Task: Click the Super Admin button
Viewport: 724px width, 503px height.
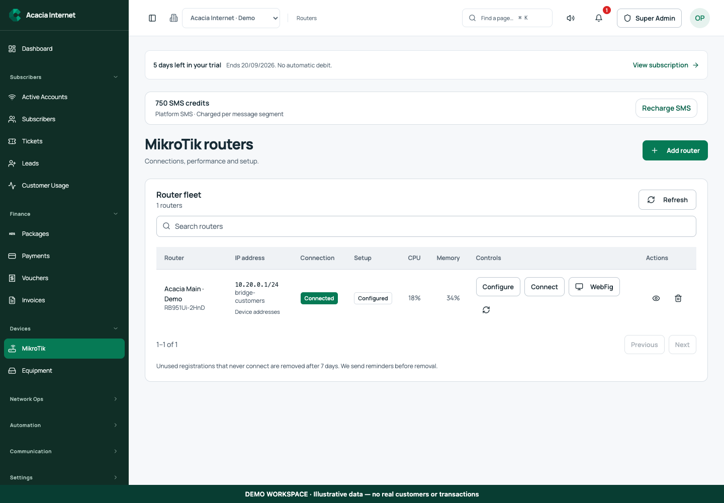Action: point(649,18)
